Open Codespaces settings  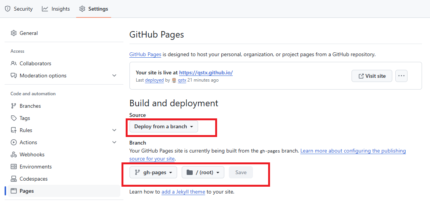(x=64, y=179)
